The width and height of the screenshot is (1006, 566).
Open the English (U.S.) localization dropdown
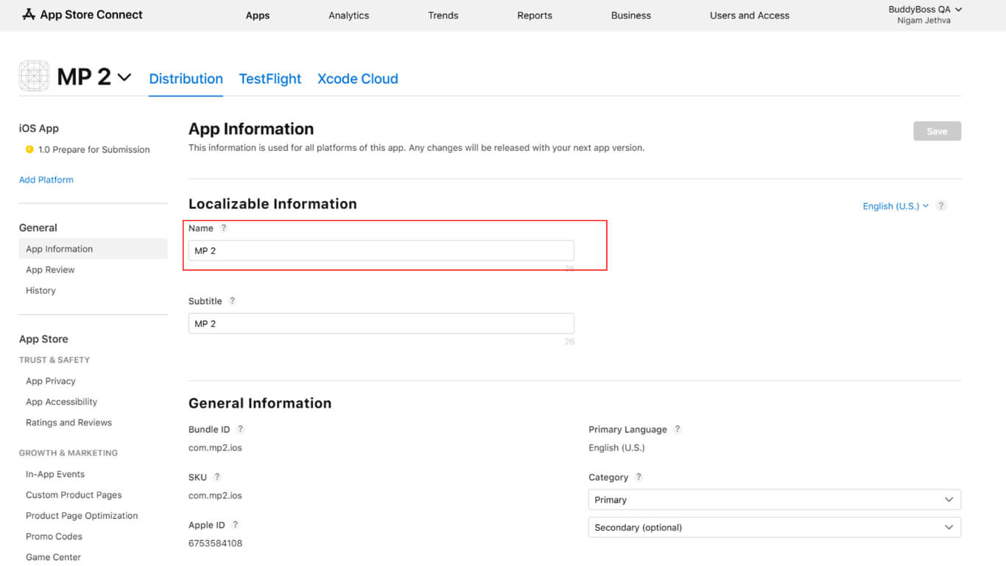895,206
